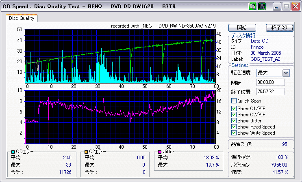Click the 品質スコア label
302x182 pixels.
pyautogui.click(x=241, y=144)
